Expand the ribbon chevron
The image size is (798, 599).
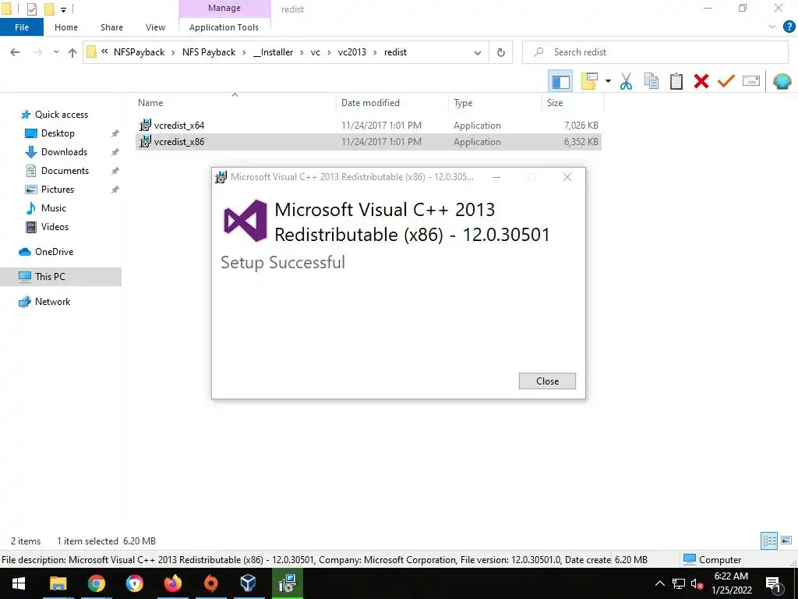point(772,27)
